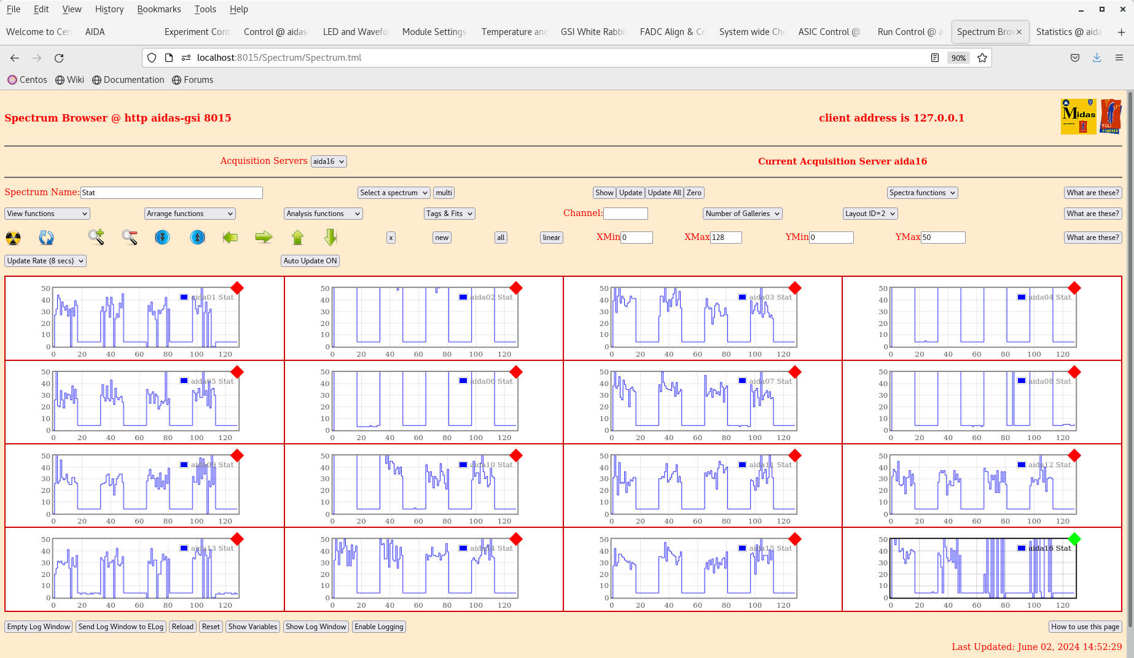Image resolution: width=1134 pixels, height=658 pixels.
Task: Open the Analysis functions dropdown
Action: [323, 214]
